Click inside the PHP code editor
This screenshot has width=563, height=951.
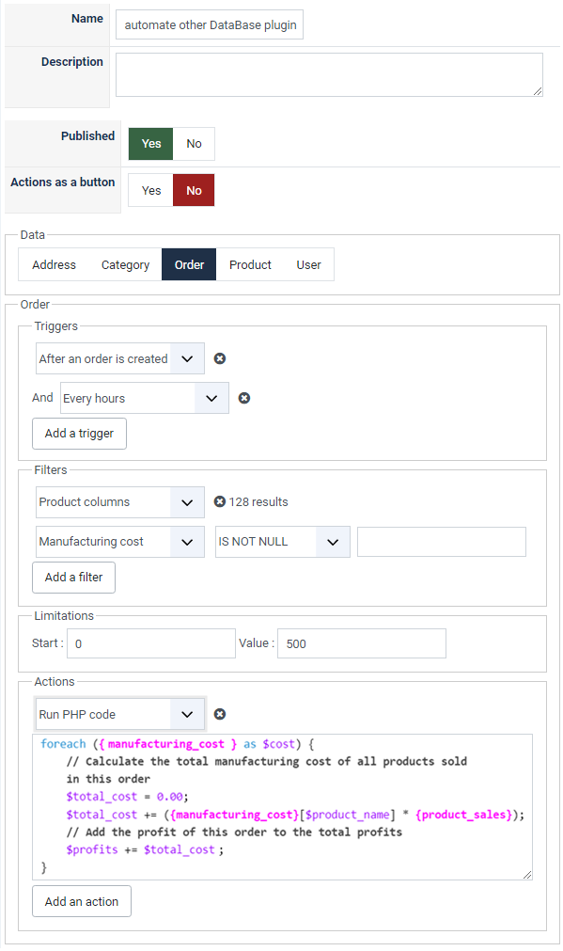point(282,807)
